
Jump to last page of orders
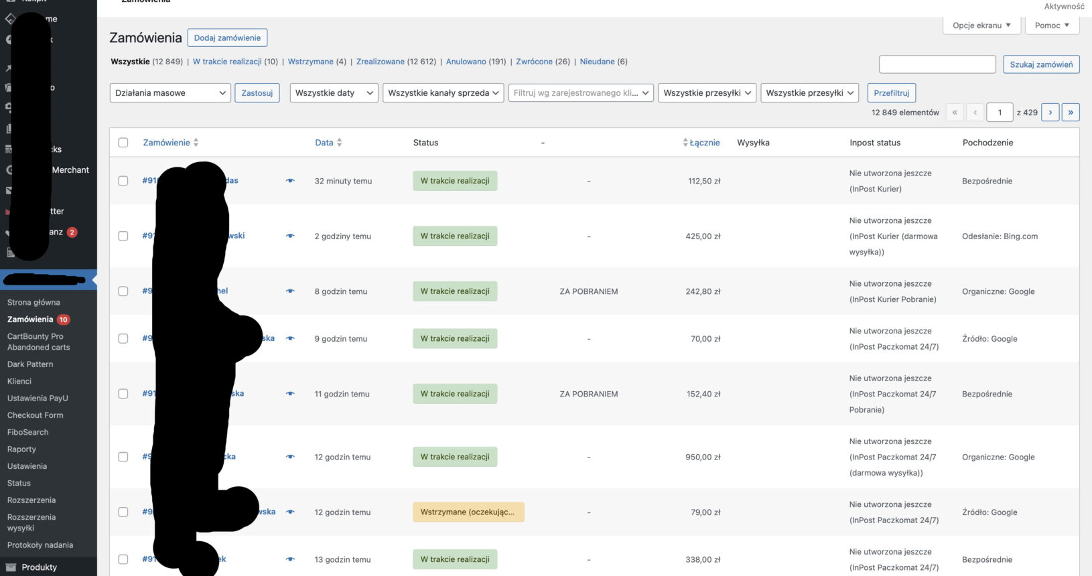[x=1071, y=113]
